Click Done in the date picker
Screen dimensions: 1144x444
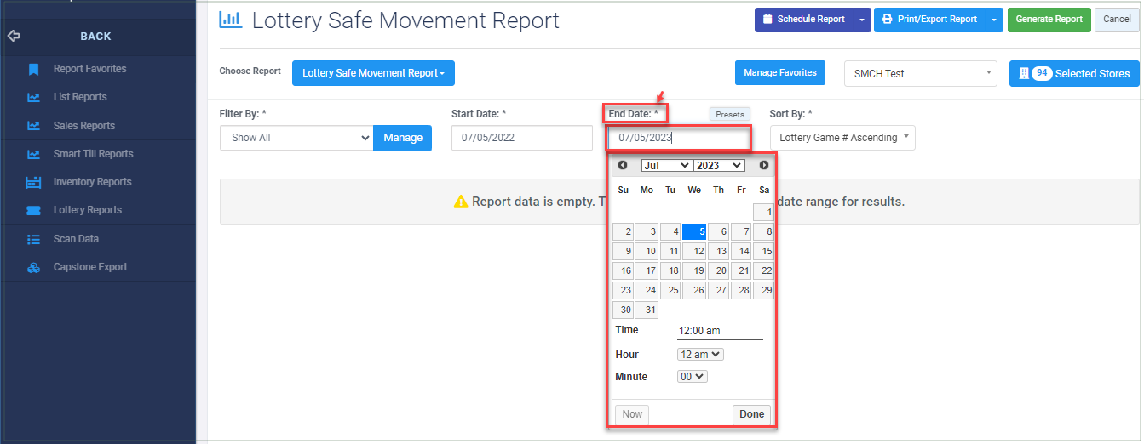click(x=751, y=414)
